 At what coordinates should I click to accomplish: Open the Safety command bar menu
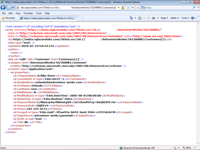point(175,18)
